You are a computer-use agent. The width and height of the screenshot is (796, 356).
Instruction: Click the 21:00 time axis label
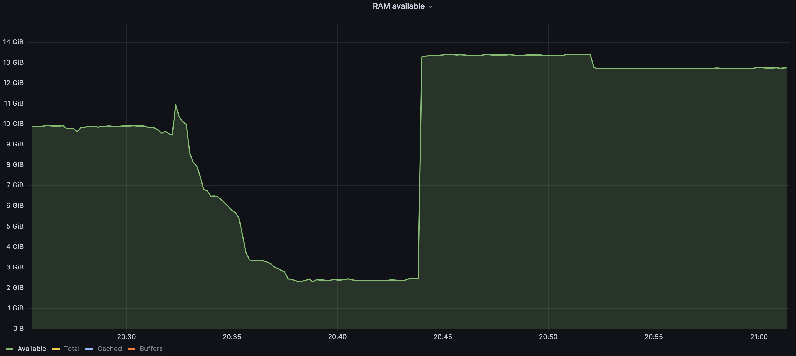(759, 337)
